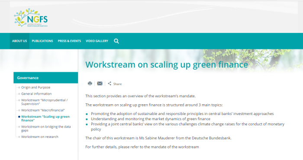Open the NGFS logo home link

pos(31,18)
